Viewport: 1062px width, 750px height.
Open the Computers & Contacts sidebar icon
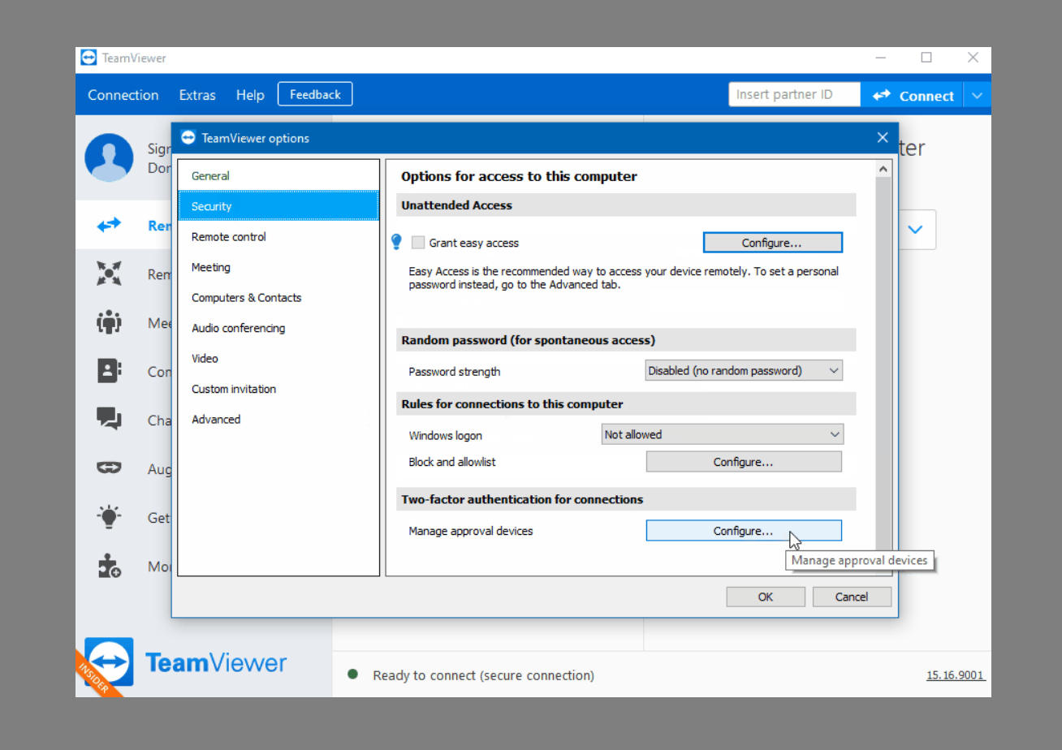point(109,371)
